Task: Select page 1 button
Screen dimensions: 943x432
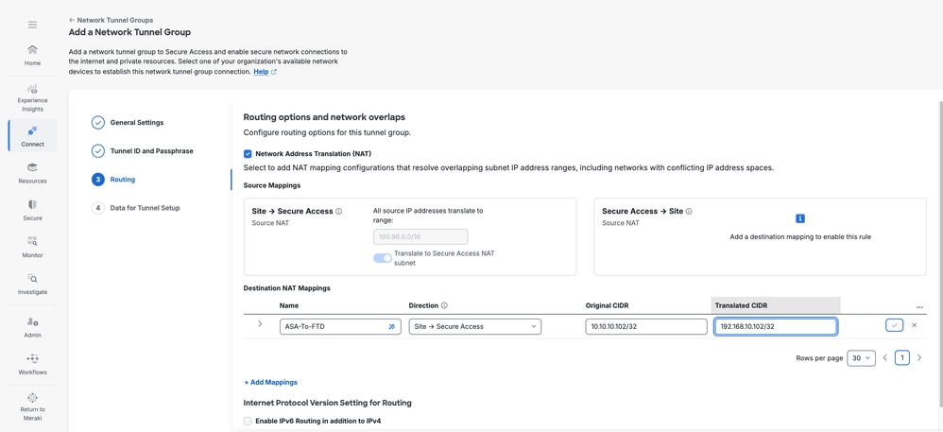Action: (x=902, y=358)
